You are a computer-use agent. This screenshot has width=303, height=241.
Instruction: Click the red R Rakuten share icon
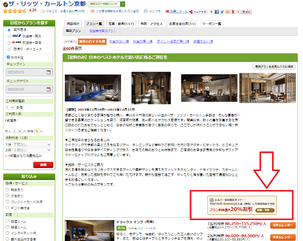(x=233, y=12)
